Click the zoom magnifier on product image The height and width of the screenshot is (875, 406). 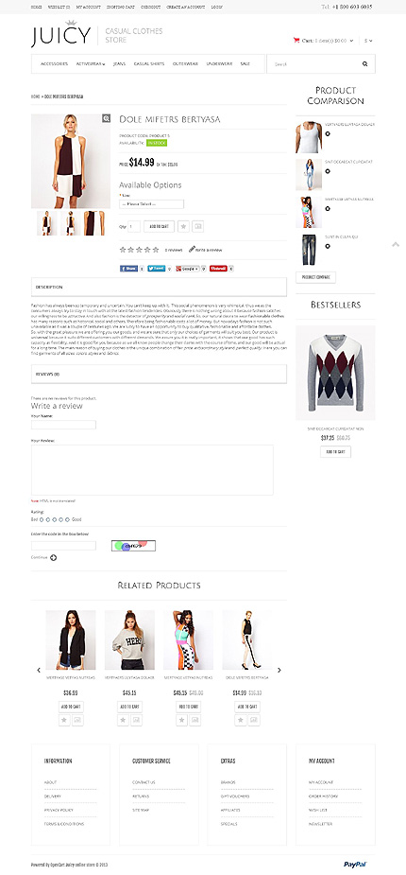[x=106, y=118]
